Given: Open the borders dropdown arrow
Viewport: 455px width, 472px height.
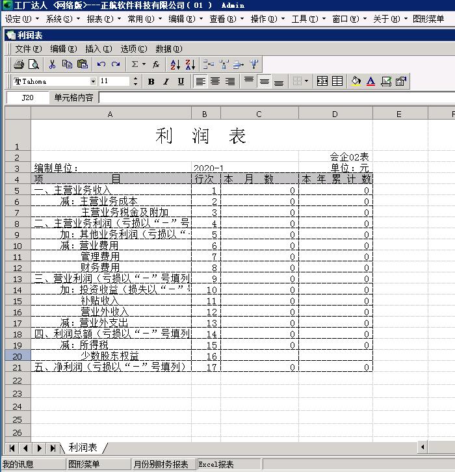Looking at the screenshot, I should pos(306,81).
